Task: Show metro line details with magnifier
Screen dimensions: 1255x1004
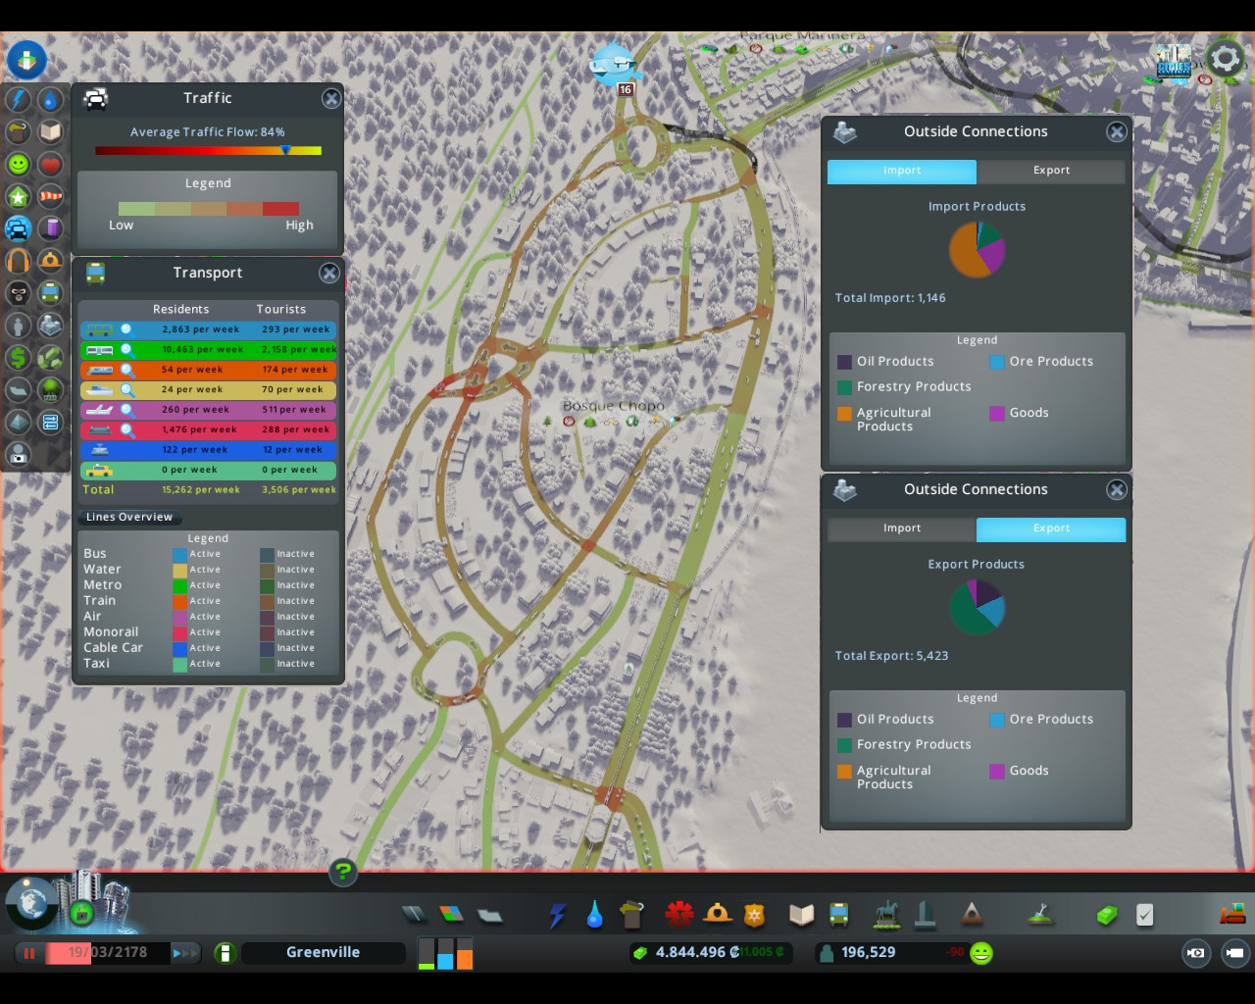Action: [126, 350]
